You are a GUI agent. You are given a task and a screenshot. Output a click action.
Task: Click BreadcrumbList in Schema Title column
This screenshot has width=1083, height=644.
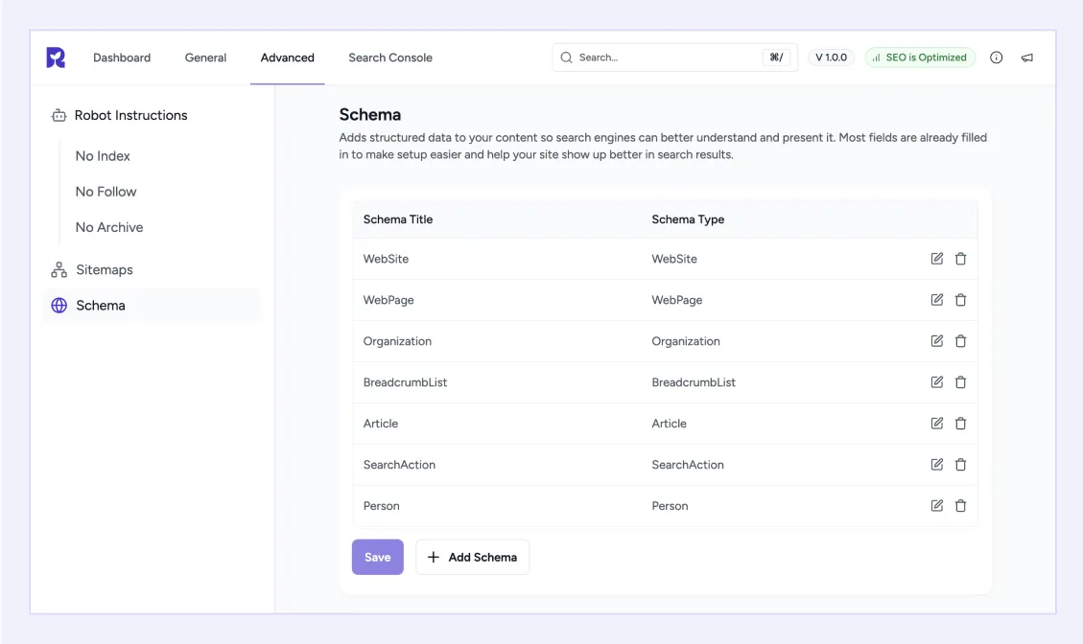[x=406, y=382]
